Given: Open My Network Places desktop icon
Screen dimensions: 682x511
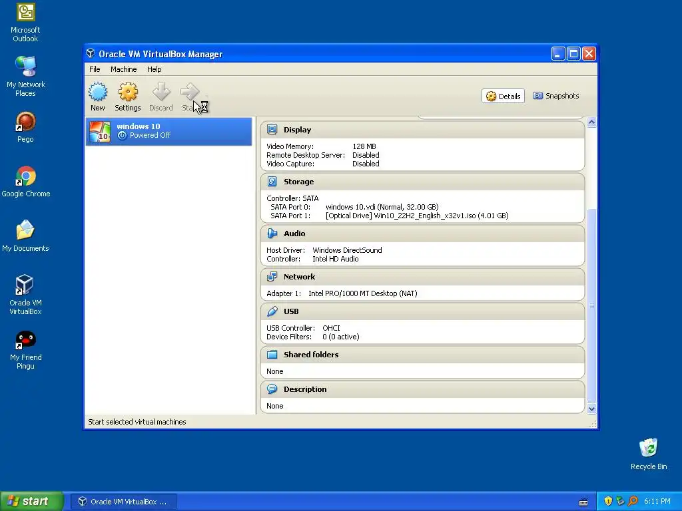Looking at the screenshot, I should (x=25, y=67).
